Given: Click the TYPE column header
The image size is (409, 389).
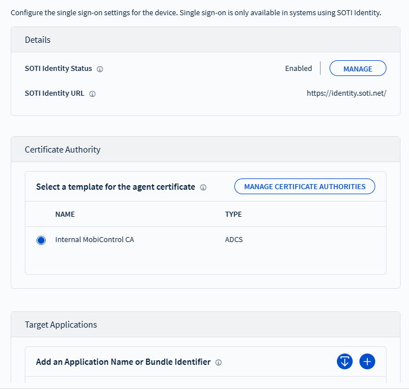Looking at the screenshot, I should tap(233, 214).
